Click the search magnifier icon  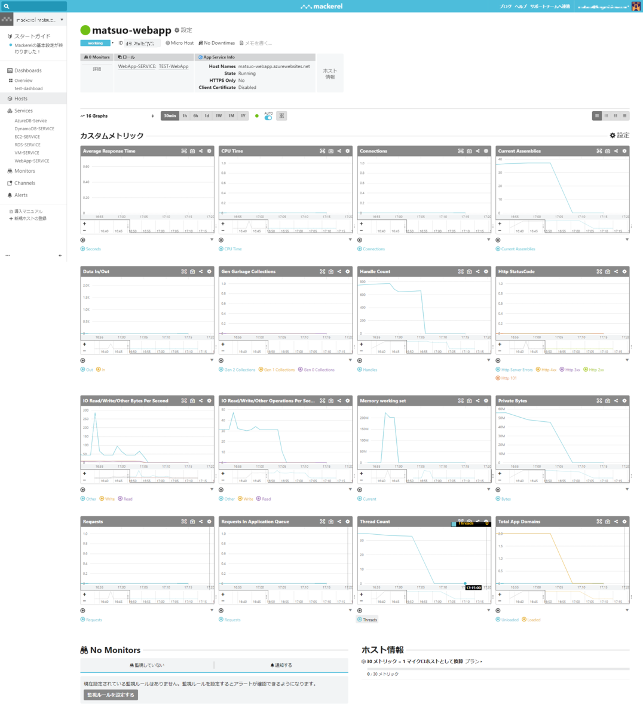pos(7,6)
